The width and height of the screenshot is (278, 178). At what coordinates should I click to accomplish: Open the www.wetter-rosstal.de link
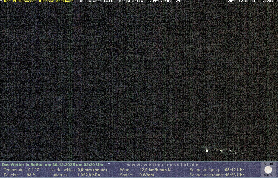click(x=163, y=165)
